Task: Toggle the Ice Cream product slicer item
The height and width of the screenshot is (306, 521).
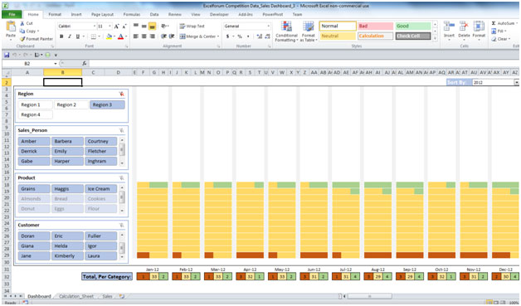Action: point(100,189)
